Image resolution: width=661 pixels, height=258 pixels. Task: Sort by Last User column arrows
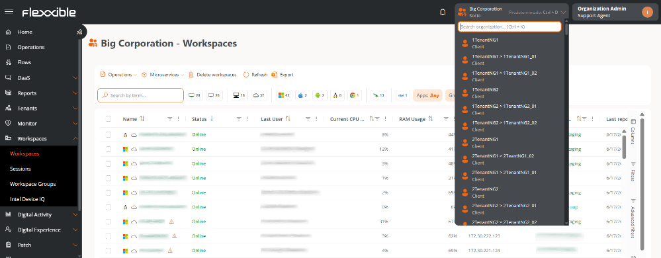click(288, 119)
